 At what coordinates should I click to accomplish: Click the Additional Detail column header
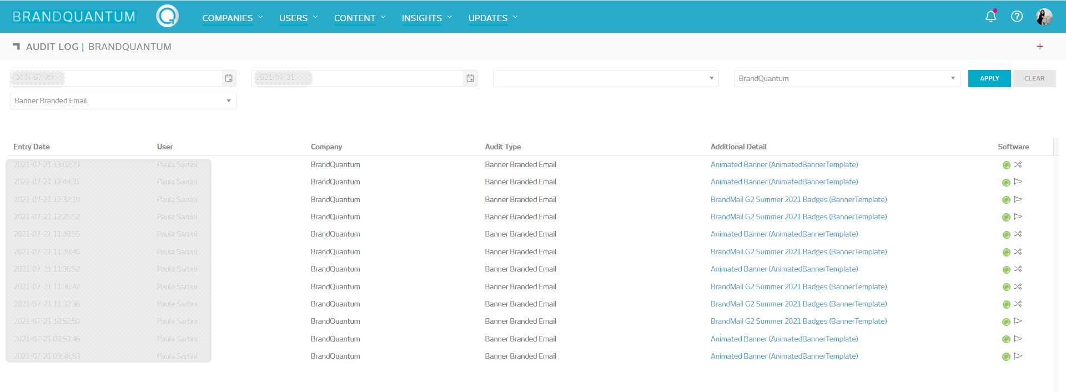click(738, 147)
